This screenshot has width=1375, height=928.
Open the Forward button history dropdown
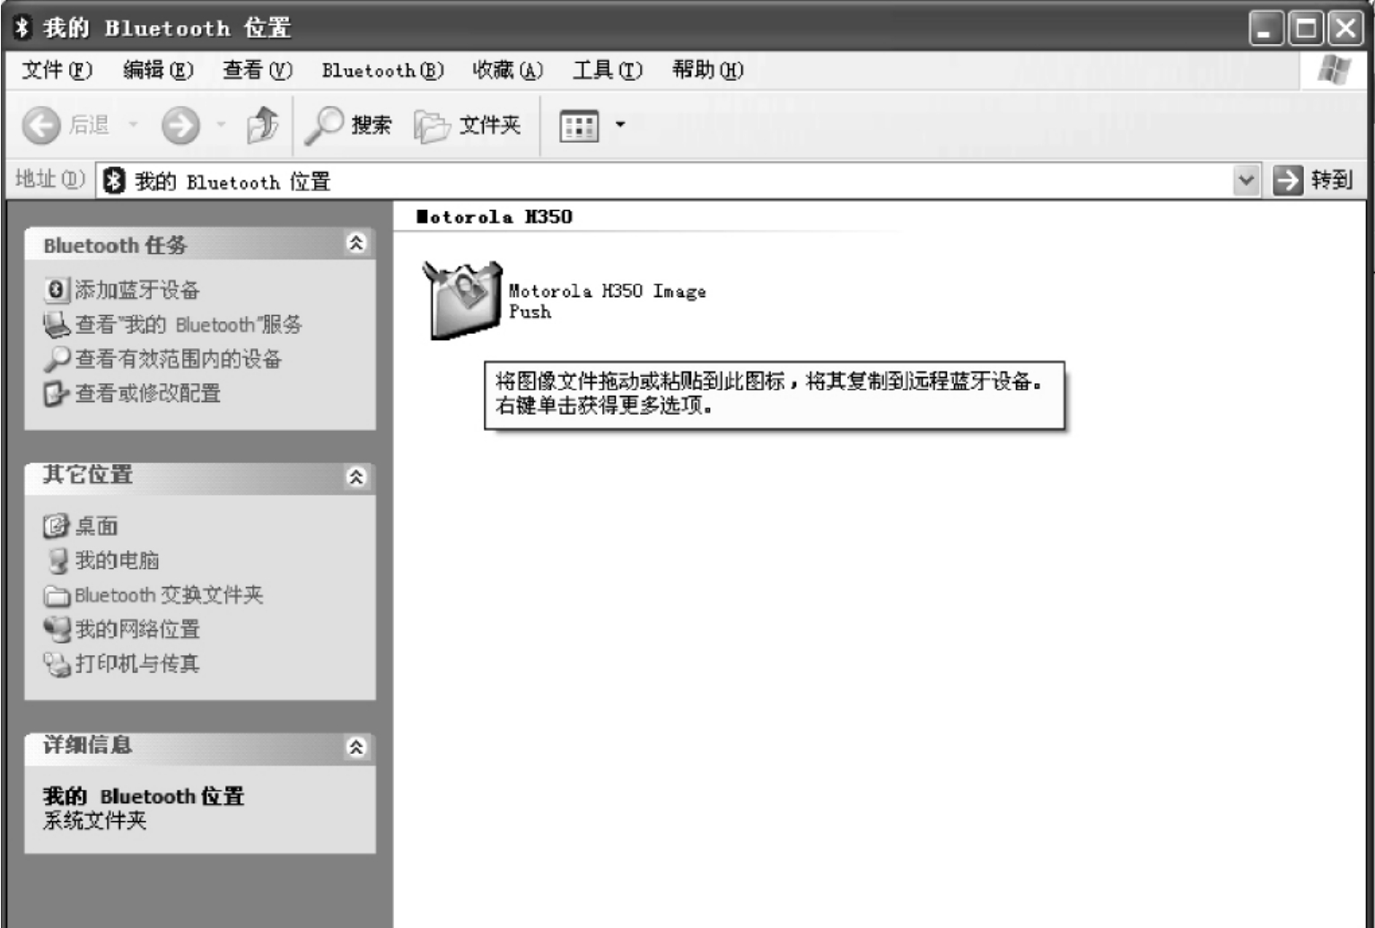click(221, 125)
